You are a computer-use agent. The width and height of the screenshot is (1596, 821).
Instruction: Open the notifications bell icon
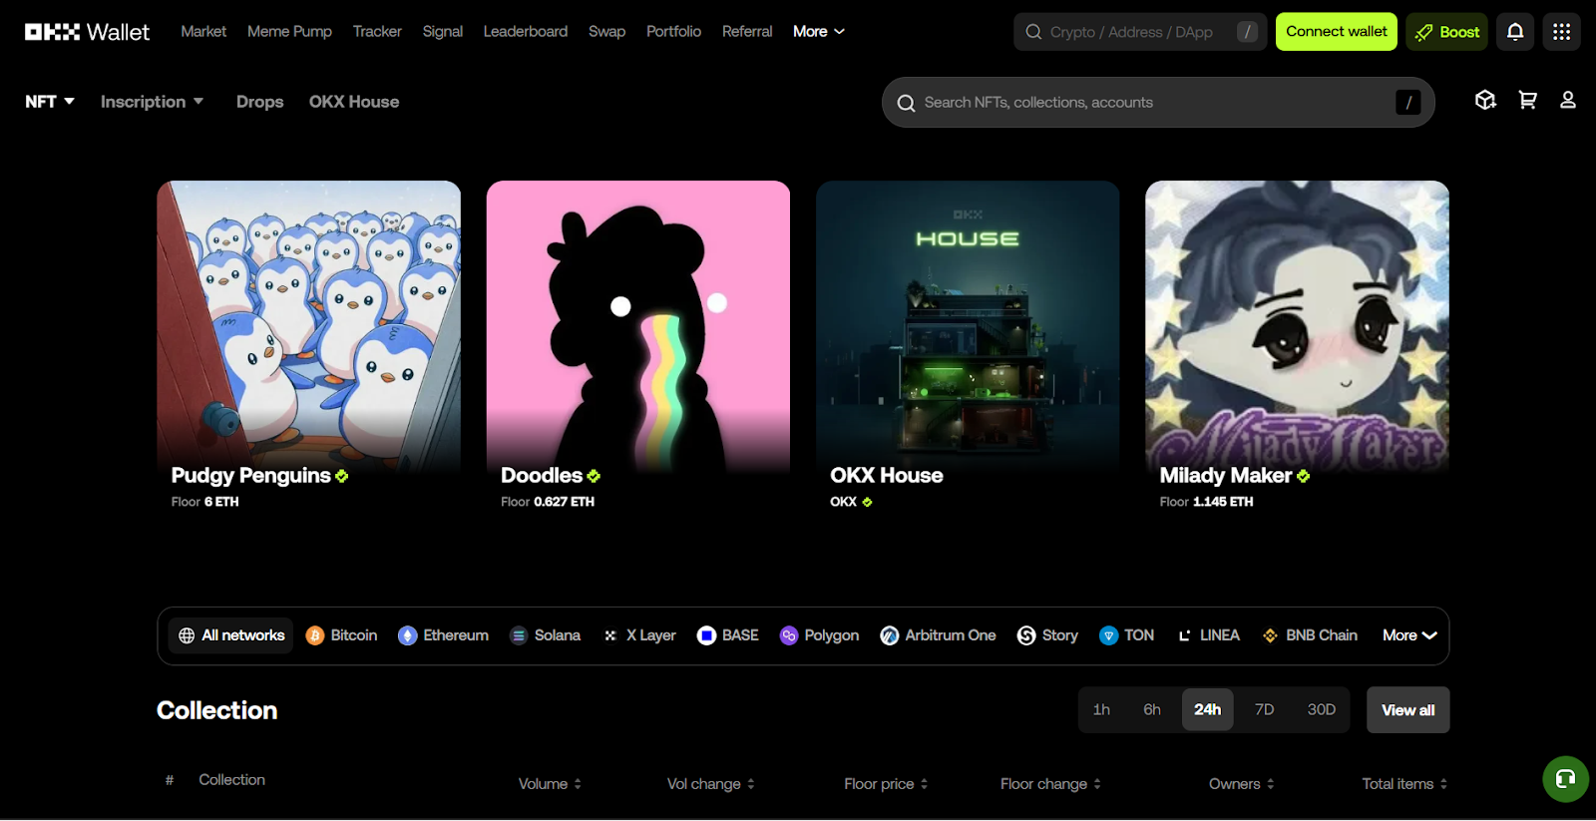[1514, 32]
